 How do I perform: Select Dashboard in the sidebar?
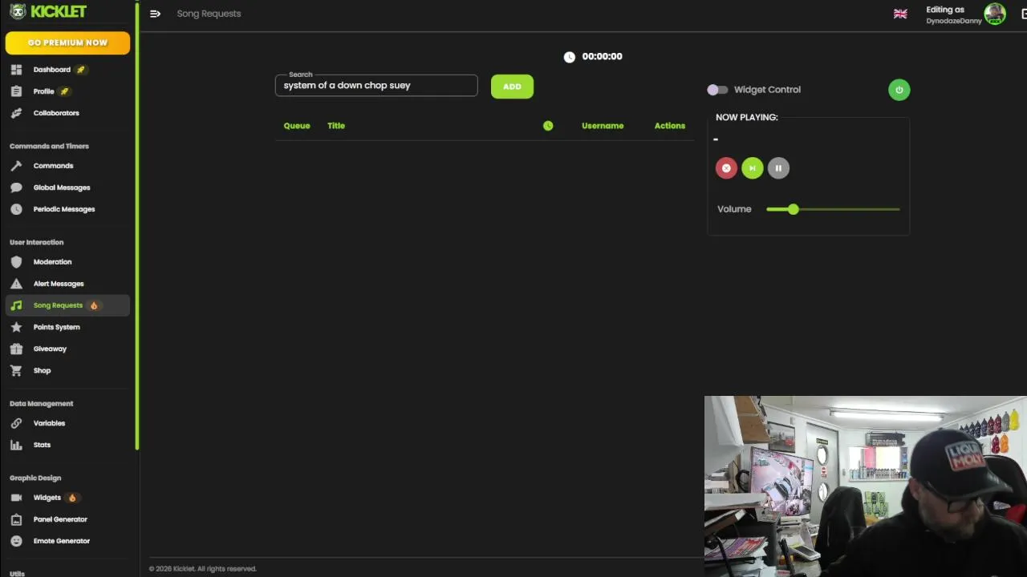point(52,70)
